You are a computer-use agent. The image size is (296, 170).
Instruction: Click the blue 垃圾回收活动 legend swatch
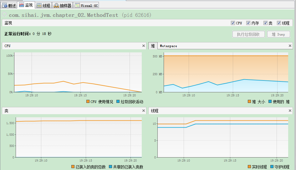(118, 101)
